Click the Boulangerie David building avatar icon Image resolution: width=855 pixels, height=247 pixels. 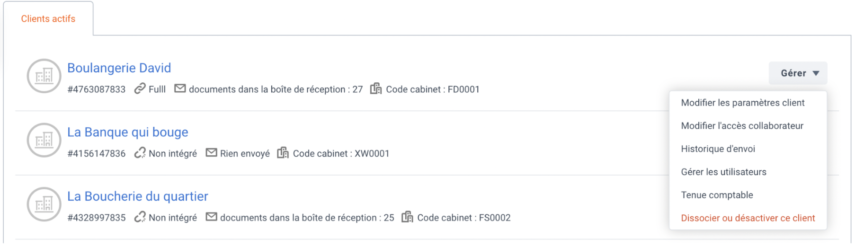(44, 76)
